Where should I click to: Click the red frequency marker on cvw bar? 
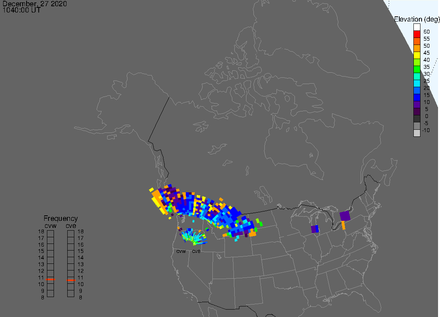50,279
